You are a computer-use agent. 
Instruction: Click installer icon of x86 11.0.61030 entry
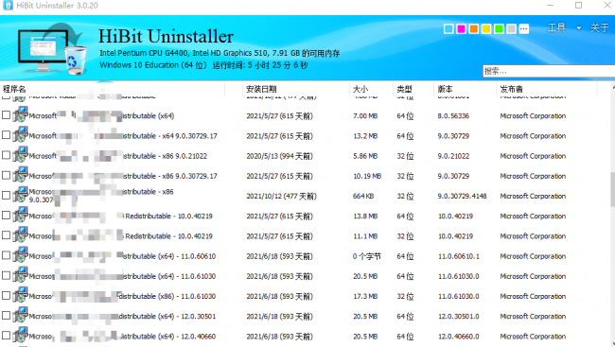20,295
